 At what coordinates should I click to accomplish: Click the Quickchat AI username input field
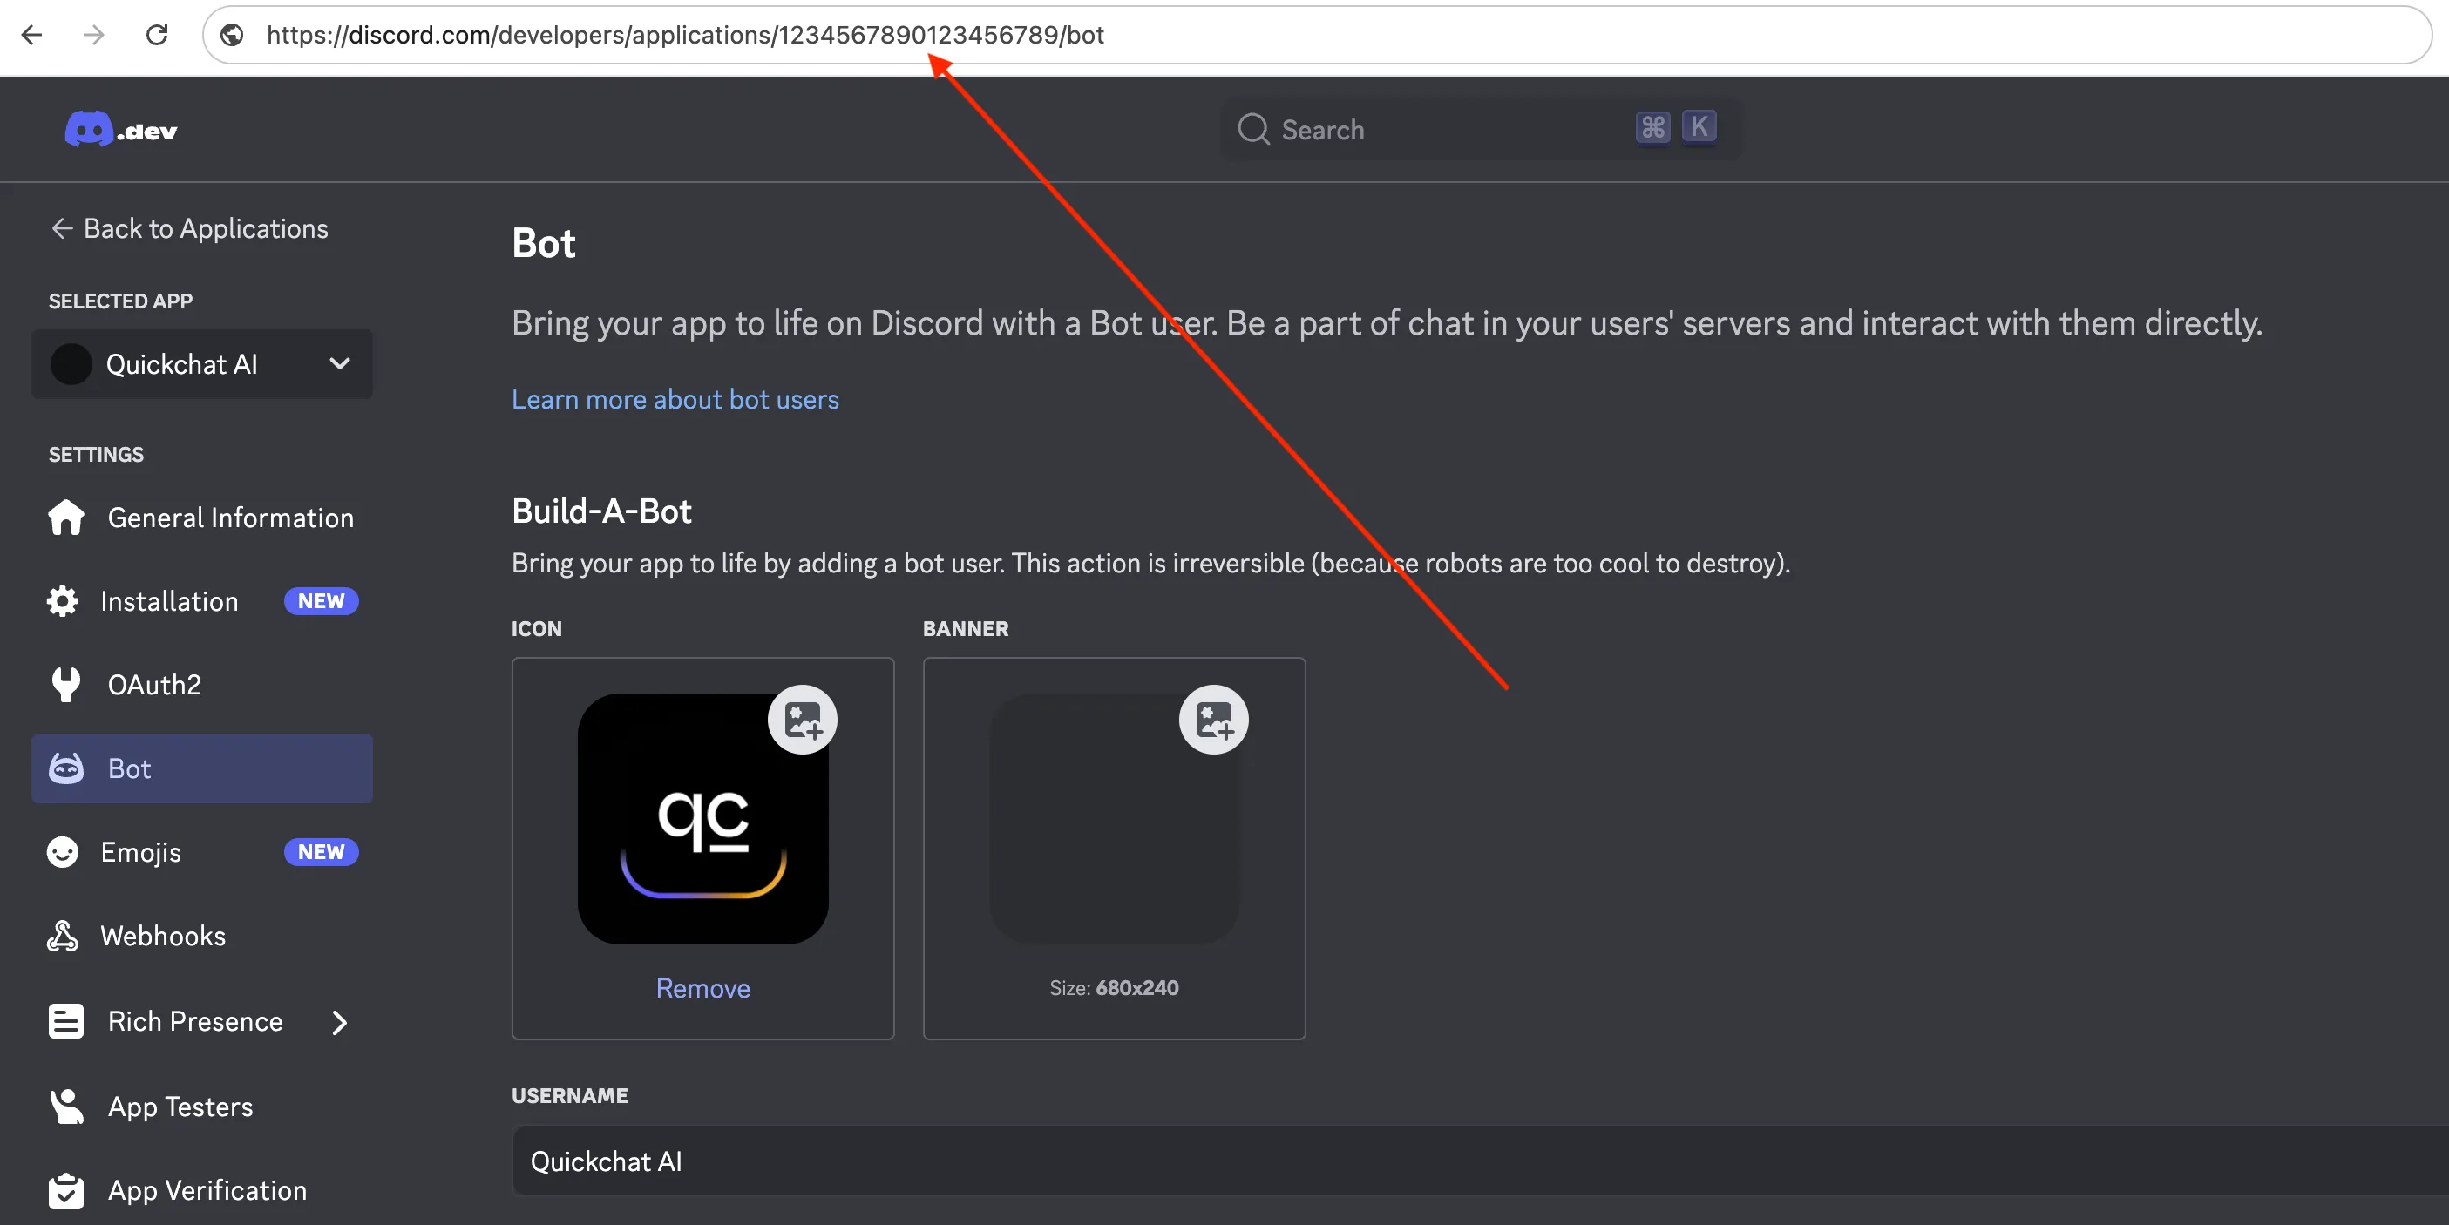point(1141,1160)
